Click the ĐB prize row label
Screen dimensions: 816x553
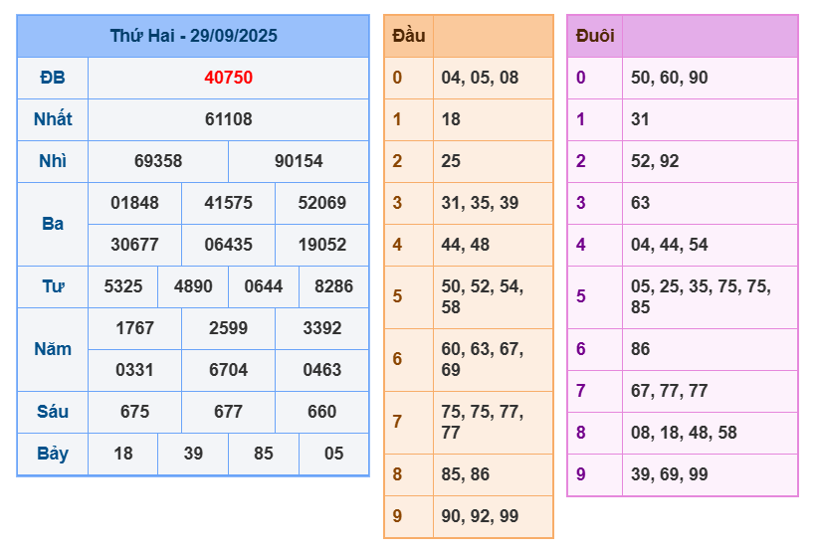pyautogui.click(x=53, y=78)
